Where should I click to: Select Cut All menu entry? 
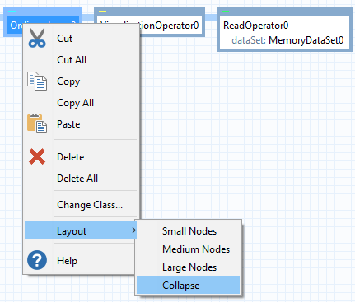coord(81,60)
